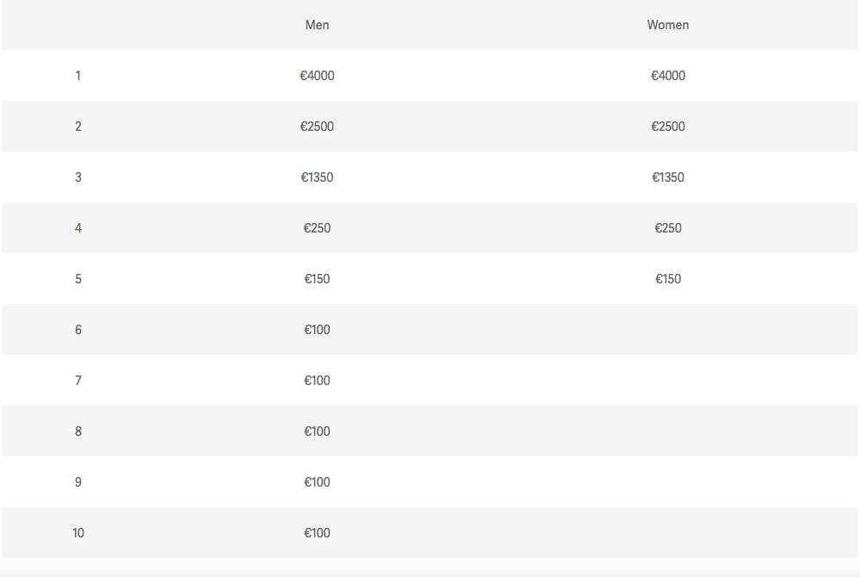Select the women's €150 fifth place prize

pyautogui.click(x=668, y=279)
